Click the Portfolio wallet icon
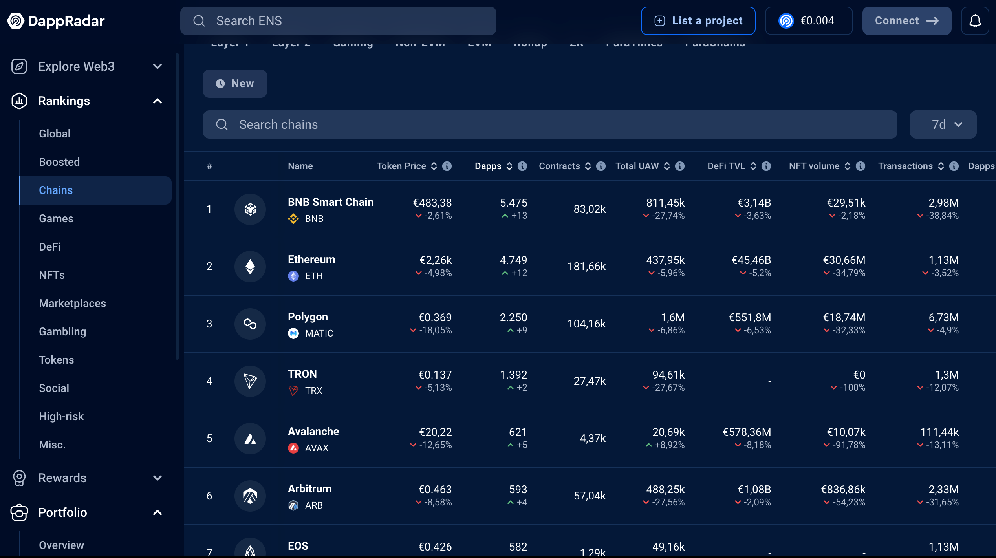Viewport: 996px width, 558px height. 19,512
